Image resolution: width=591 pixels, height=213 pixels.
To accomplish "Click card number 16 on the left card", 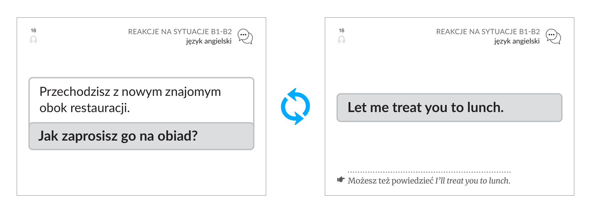I will coord(33,31).
